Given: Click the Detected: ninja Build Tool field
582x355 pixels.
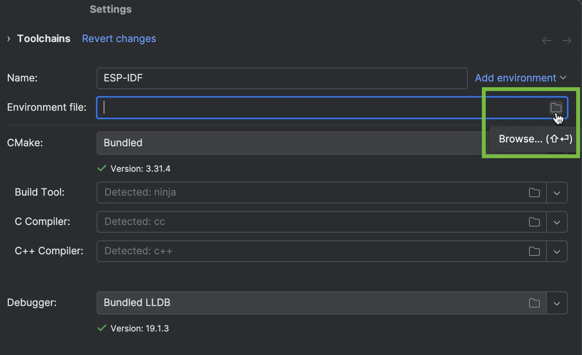Looking at the screenshot, I should [309, 193].
